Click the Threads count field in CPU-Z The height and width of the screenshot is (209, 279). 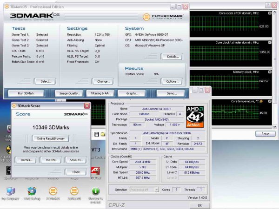[201, 189]
